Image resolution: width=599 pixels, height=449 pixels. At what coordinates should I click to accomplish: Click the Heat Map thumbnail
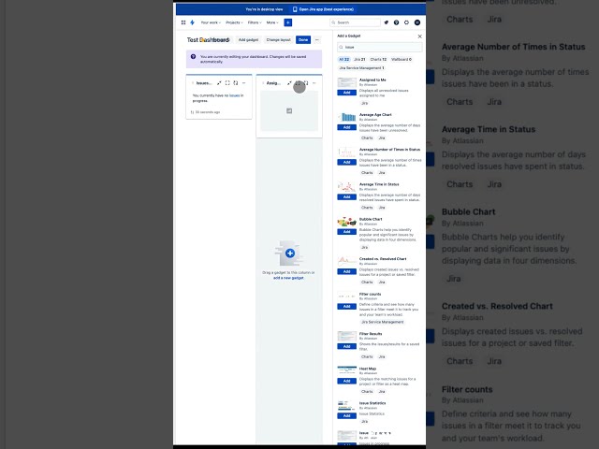(347, 370)
